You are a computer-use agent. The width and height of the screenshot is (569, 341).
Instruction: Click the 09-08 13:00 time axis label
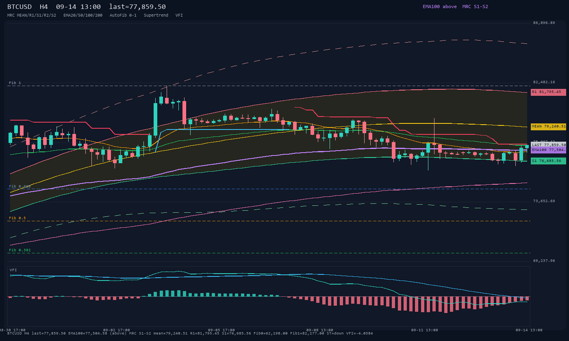click(x=320, y=330)
